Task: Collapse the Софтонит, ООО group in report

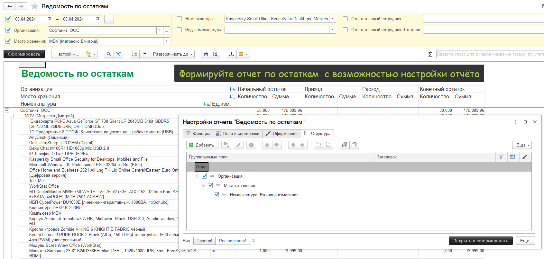Action: 7,111
